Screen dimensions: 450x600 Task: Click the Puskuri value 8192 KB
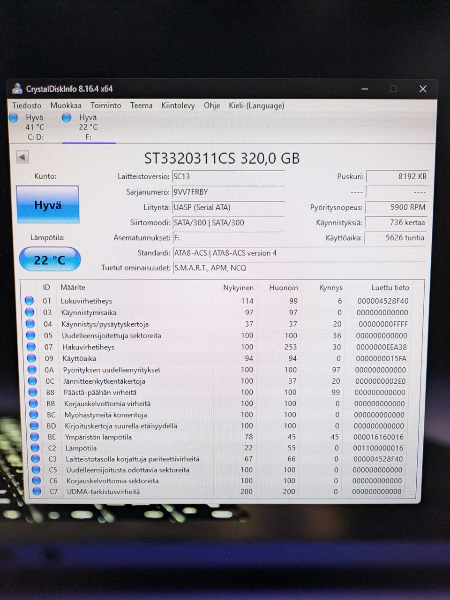tap(397, 176)
